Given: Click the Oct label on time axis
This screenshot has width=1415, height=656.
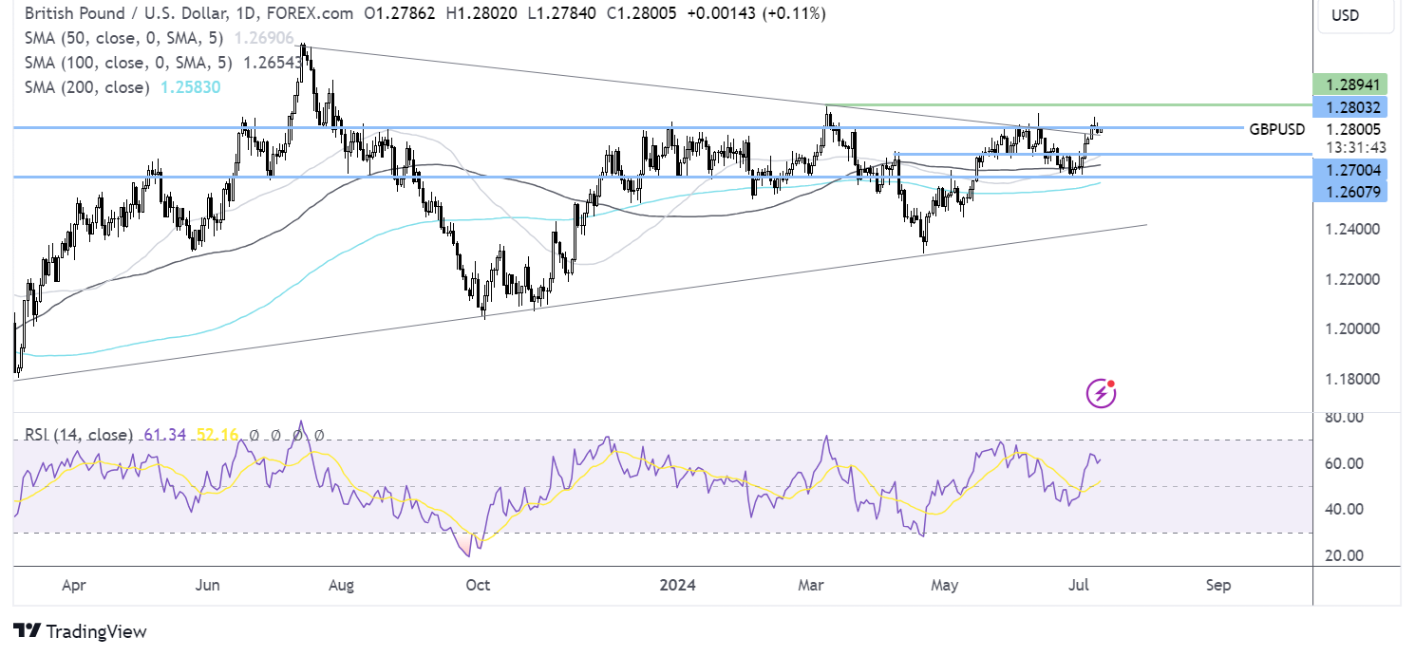Looking at the screenshot, I should click(x=479, y=586).
